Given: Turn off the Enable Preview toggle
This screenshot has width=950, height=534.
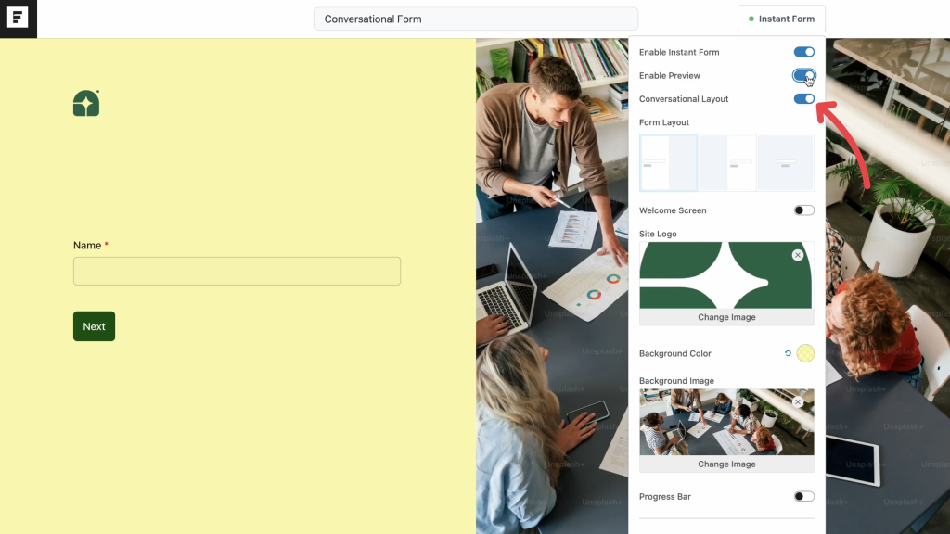Looking at the screenshot, I should (x=803, y=75).
